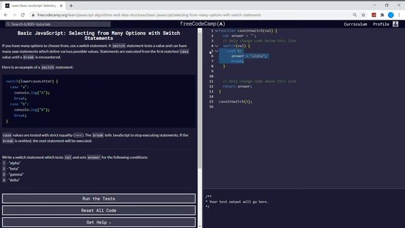Click the freeCodeCamp logo

coord(202,24)
